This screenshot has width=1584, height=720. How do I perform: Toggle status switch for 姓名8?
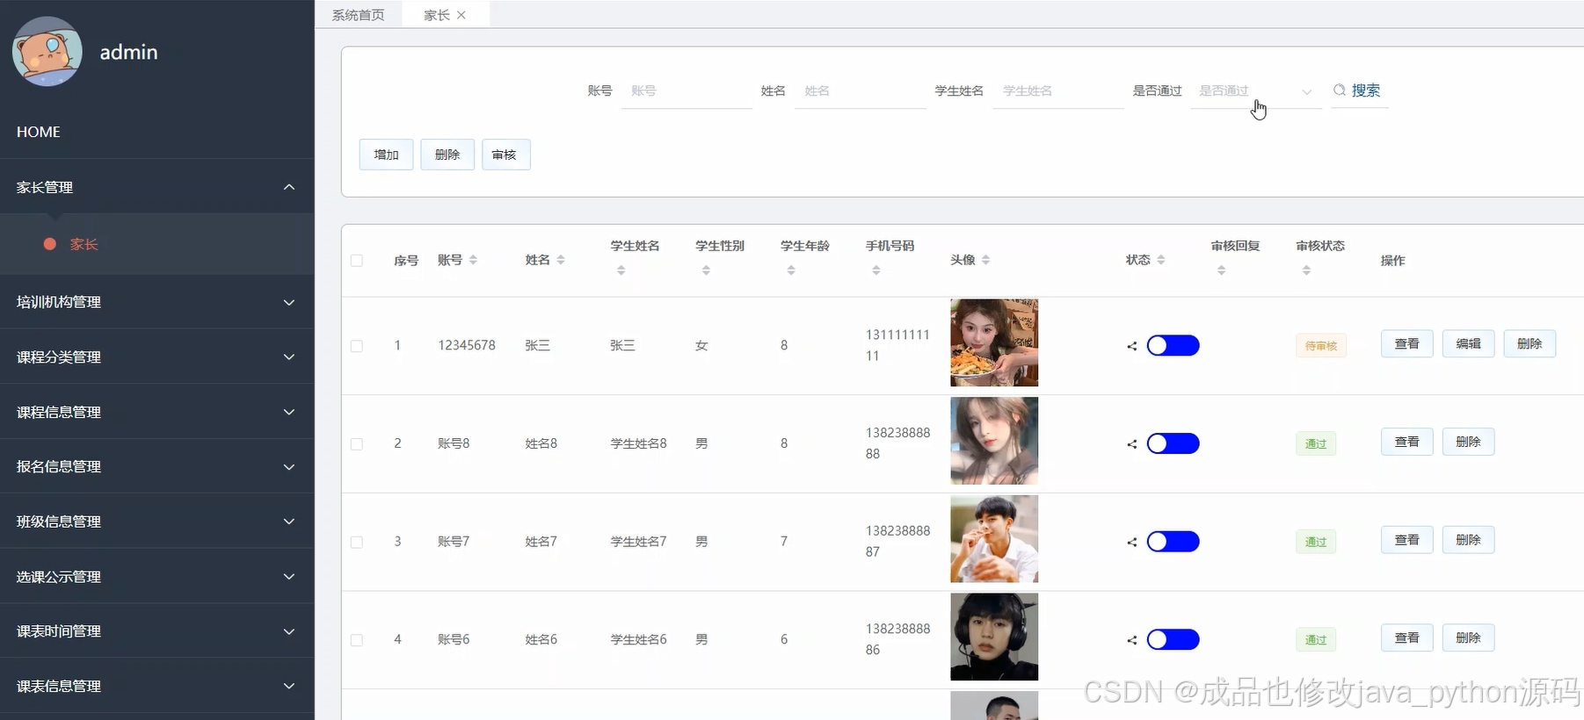coord(1173,443)
